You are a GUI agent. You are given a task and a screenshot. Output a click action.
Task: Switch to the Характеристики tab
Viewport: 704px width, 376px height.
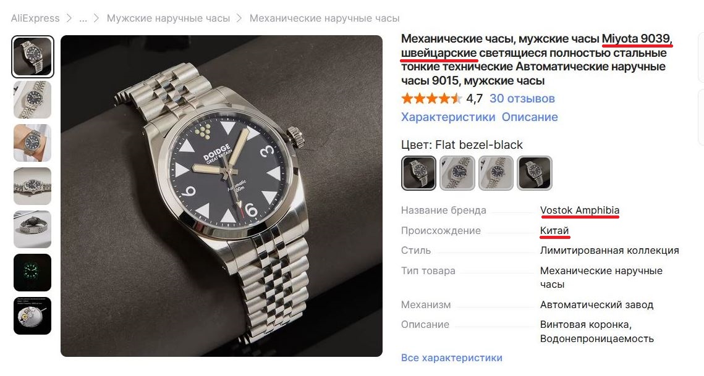click(447, 117)
